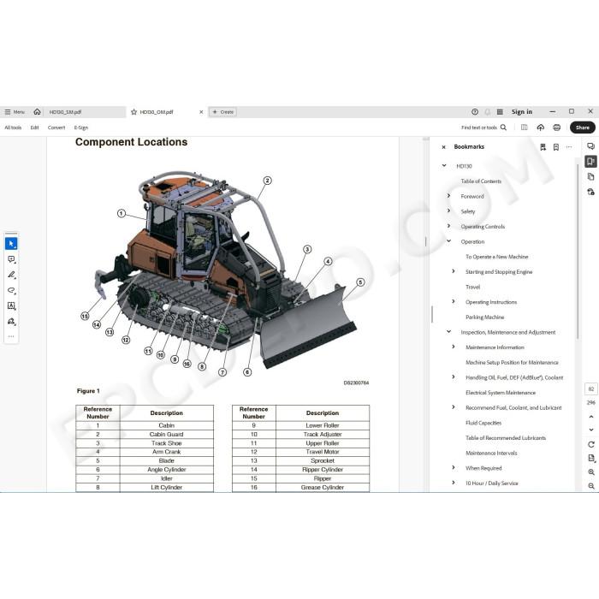
Task: Collapse the HD130 root bookmark
Action: (444, 166)
